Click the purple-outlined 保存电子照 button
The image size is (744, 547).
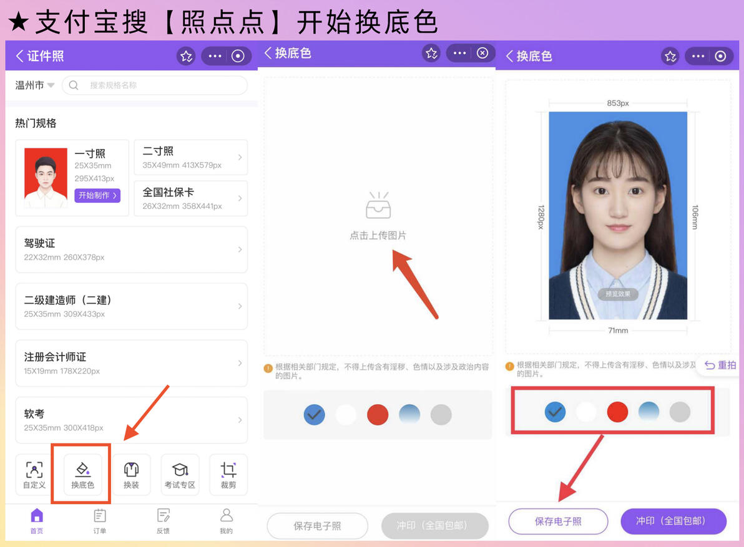[558, 521]
